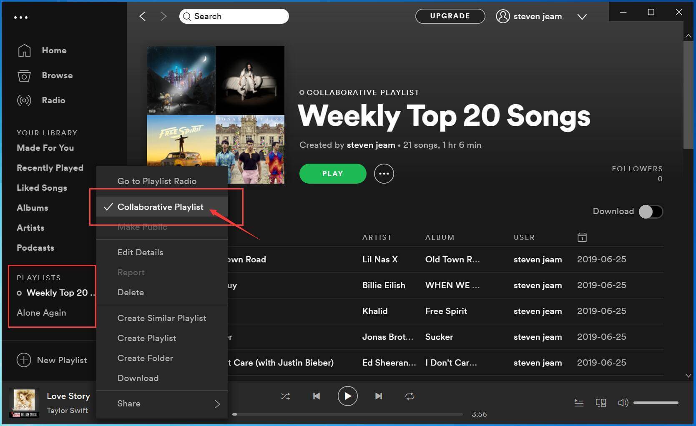Select the Weekly Top 20 playlist in the sidebar

pos(56,293)
